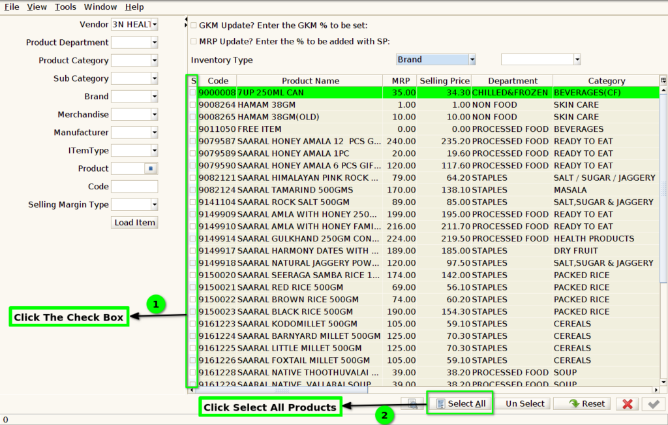Tick the checkbox for HAMAM 38GM(OLD)
668x425 pixels.
(192, 117)
